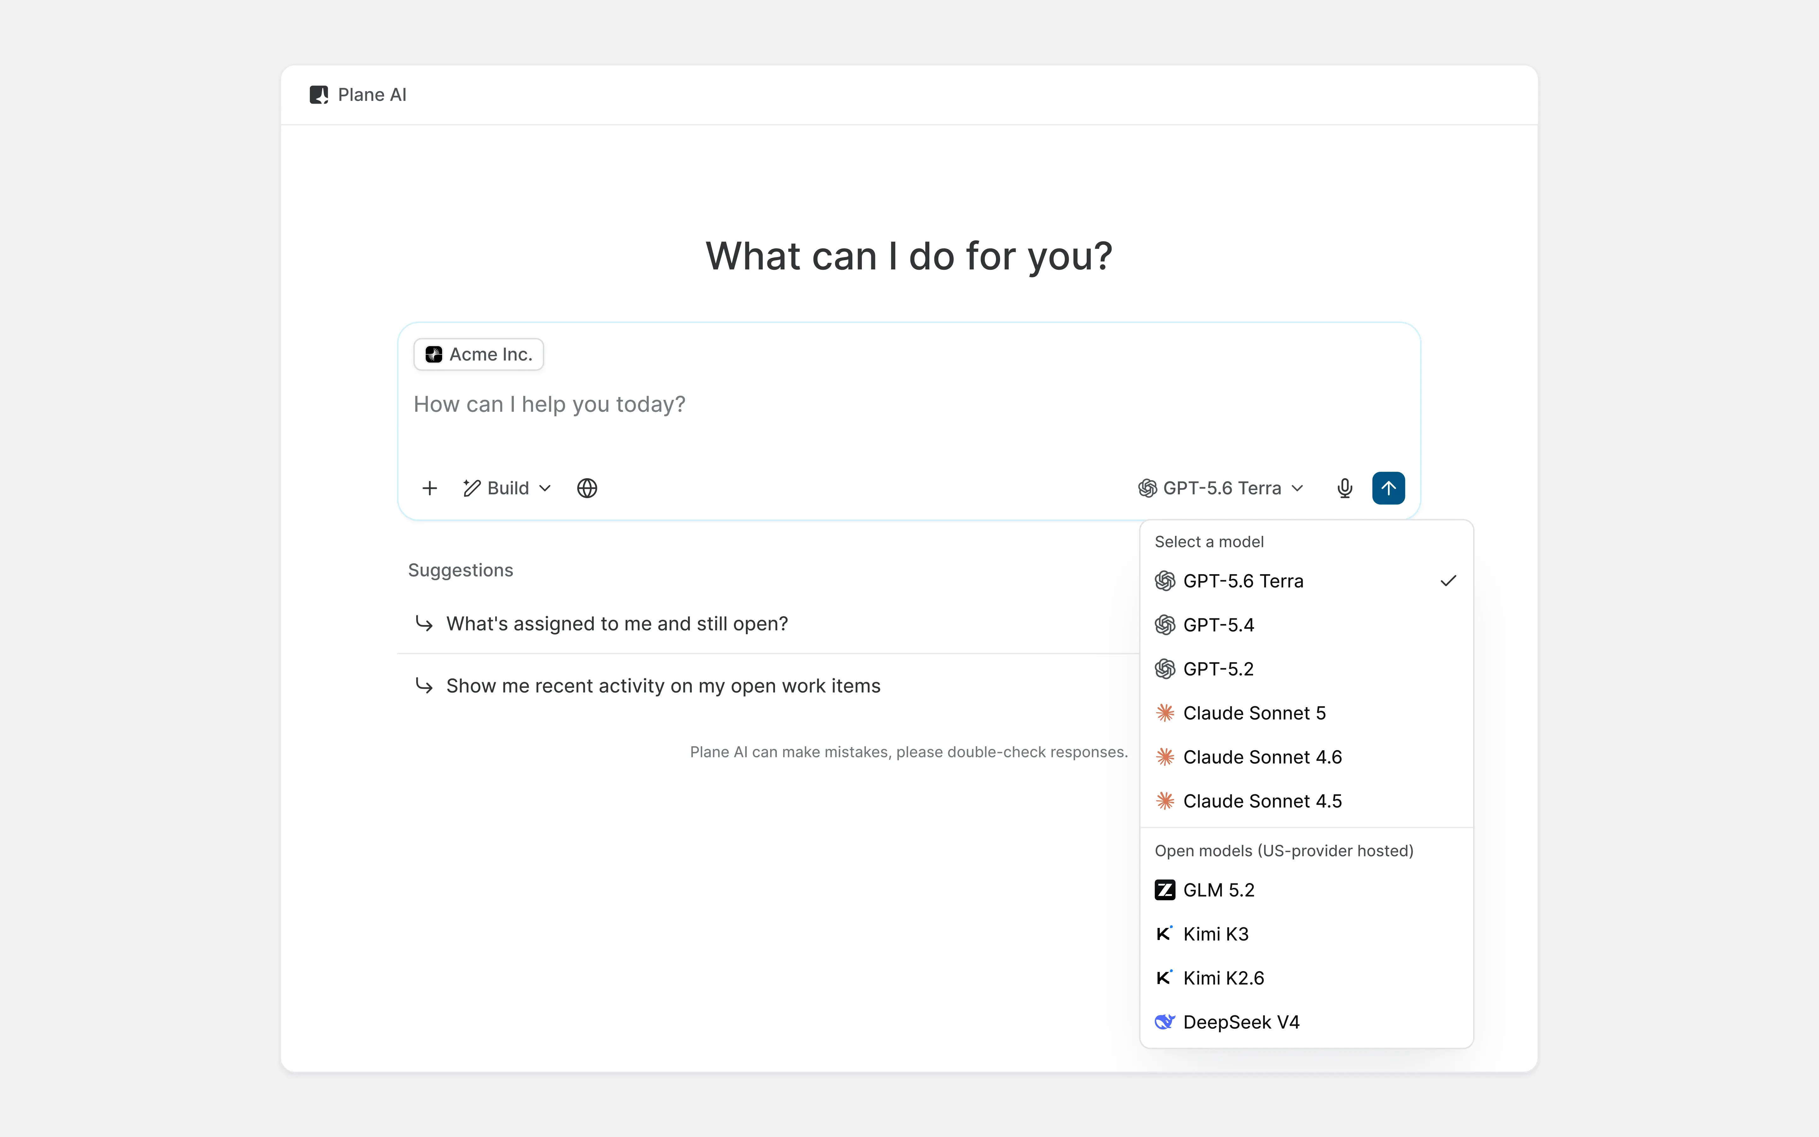Screen dimensions: 1819x1137
Task: Collapse the GPT-5.6 Terra model selector
Action: point(1221,488)
